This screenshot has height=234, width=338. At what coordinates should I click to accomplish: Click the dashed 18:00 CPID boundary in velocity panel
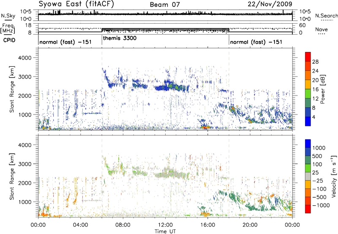tap(229, 176)
